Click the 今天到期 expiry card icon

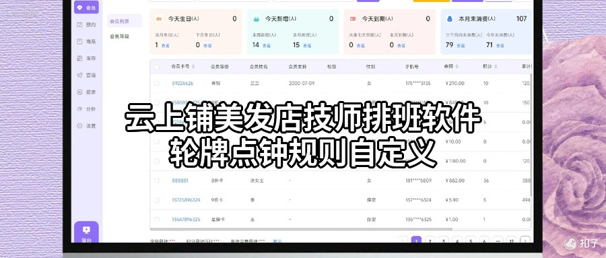click(353, 19)
